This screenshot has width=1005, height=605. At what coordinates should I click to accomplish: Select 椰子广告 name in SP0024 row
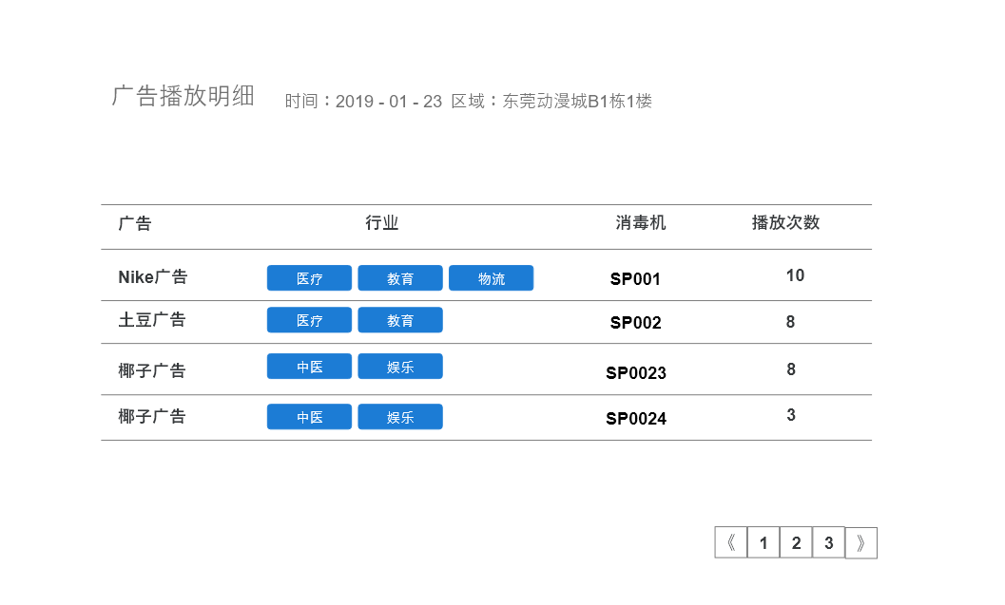tap(152, 416)
